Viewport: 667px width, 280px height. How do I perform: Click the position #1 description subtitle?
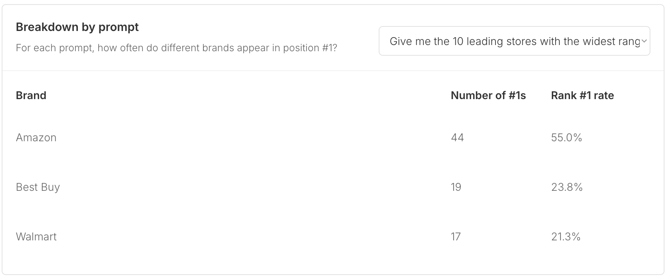tap(176, 48)
